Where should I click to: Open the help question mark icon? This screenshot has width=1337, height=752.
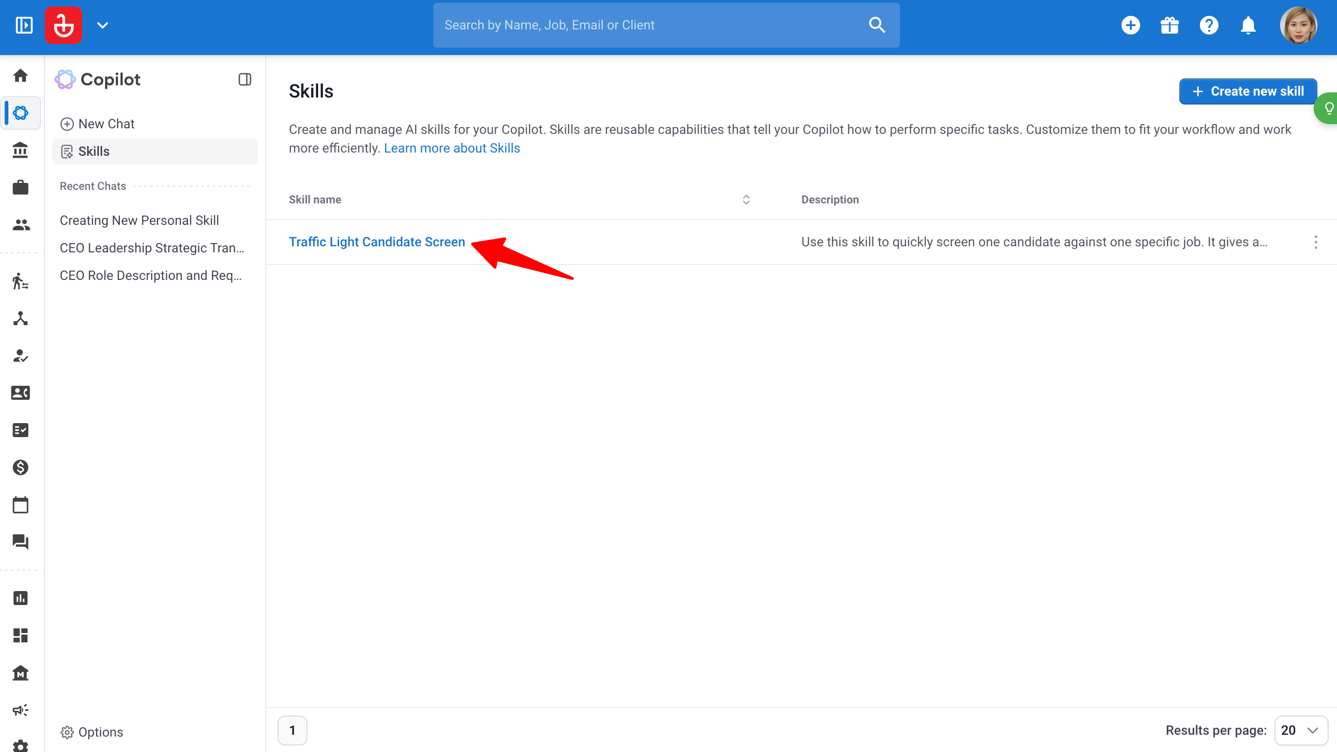[1209, 25]
